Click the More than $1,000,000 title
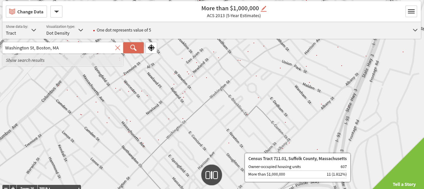 [230, 8]
